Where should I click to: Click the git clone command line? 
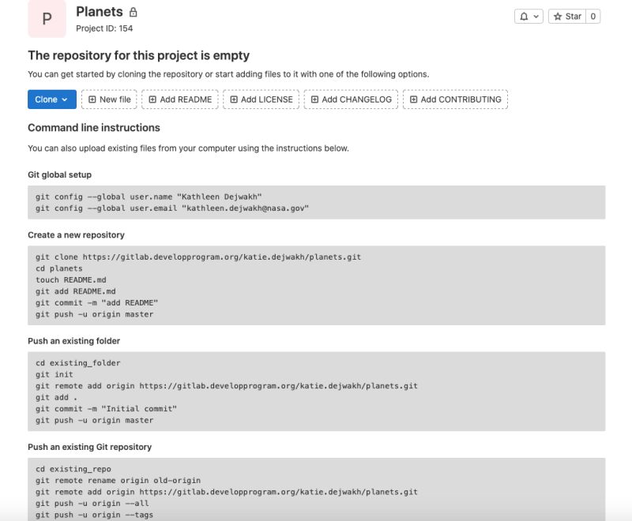[198, 257]
